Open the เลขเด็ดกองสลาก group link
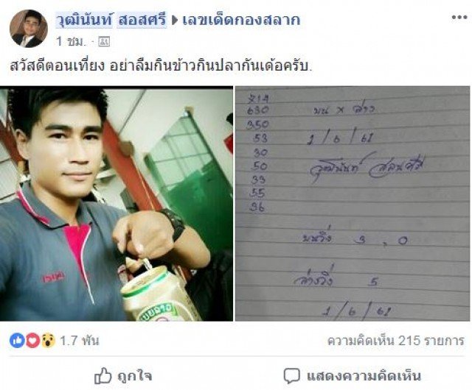 (x=241, y=21)
